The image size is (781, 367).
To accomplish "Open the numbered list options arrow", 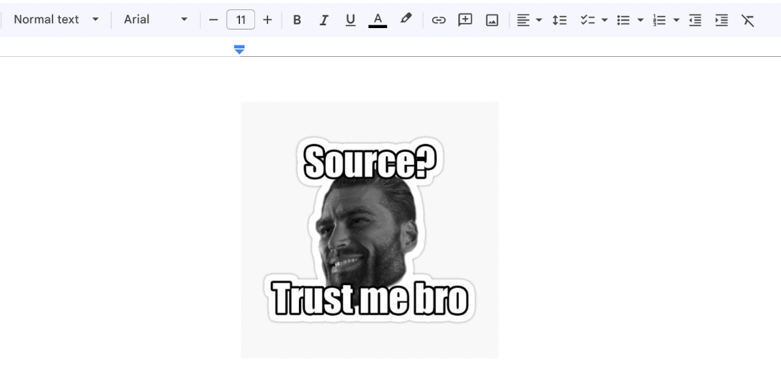I will click(x=676, y=20).
